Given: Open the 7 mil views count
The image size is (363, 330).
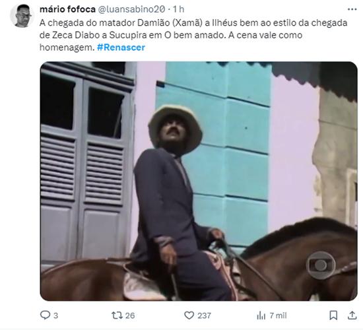Looking at the screenshot, I should (278, 315).
